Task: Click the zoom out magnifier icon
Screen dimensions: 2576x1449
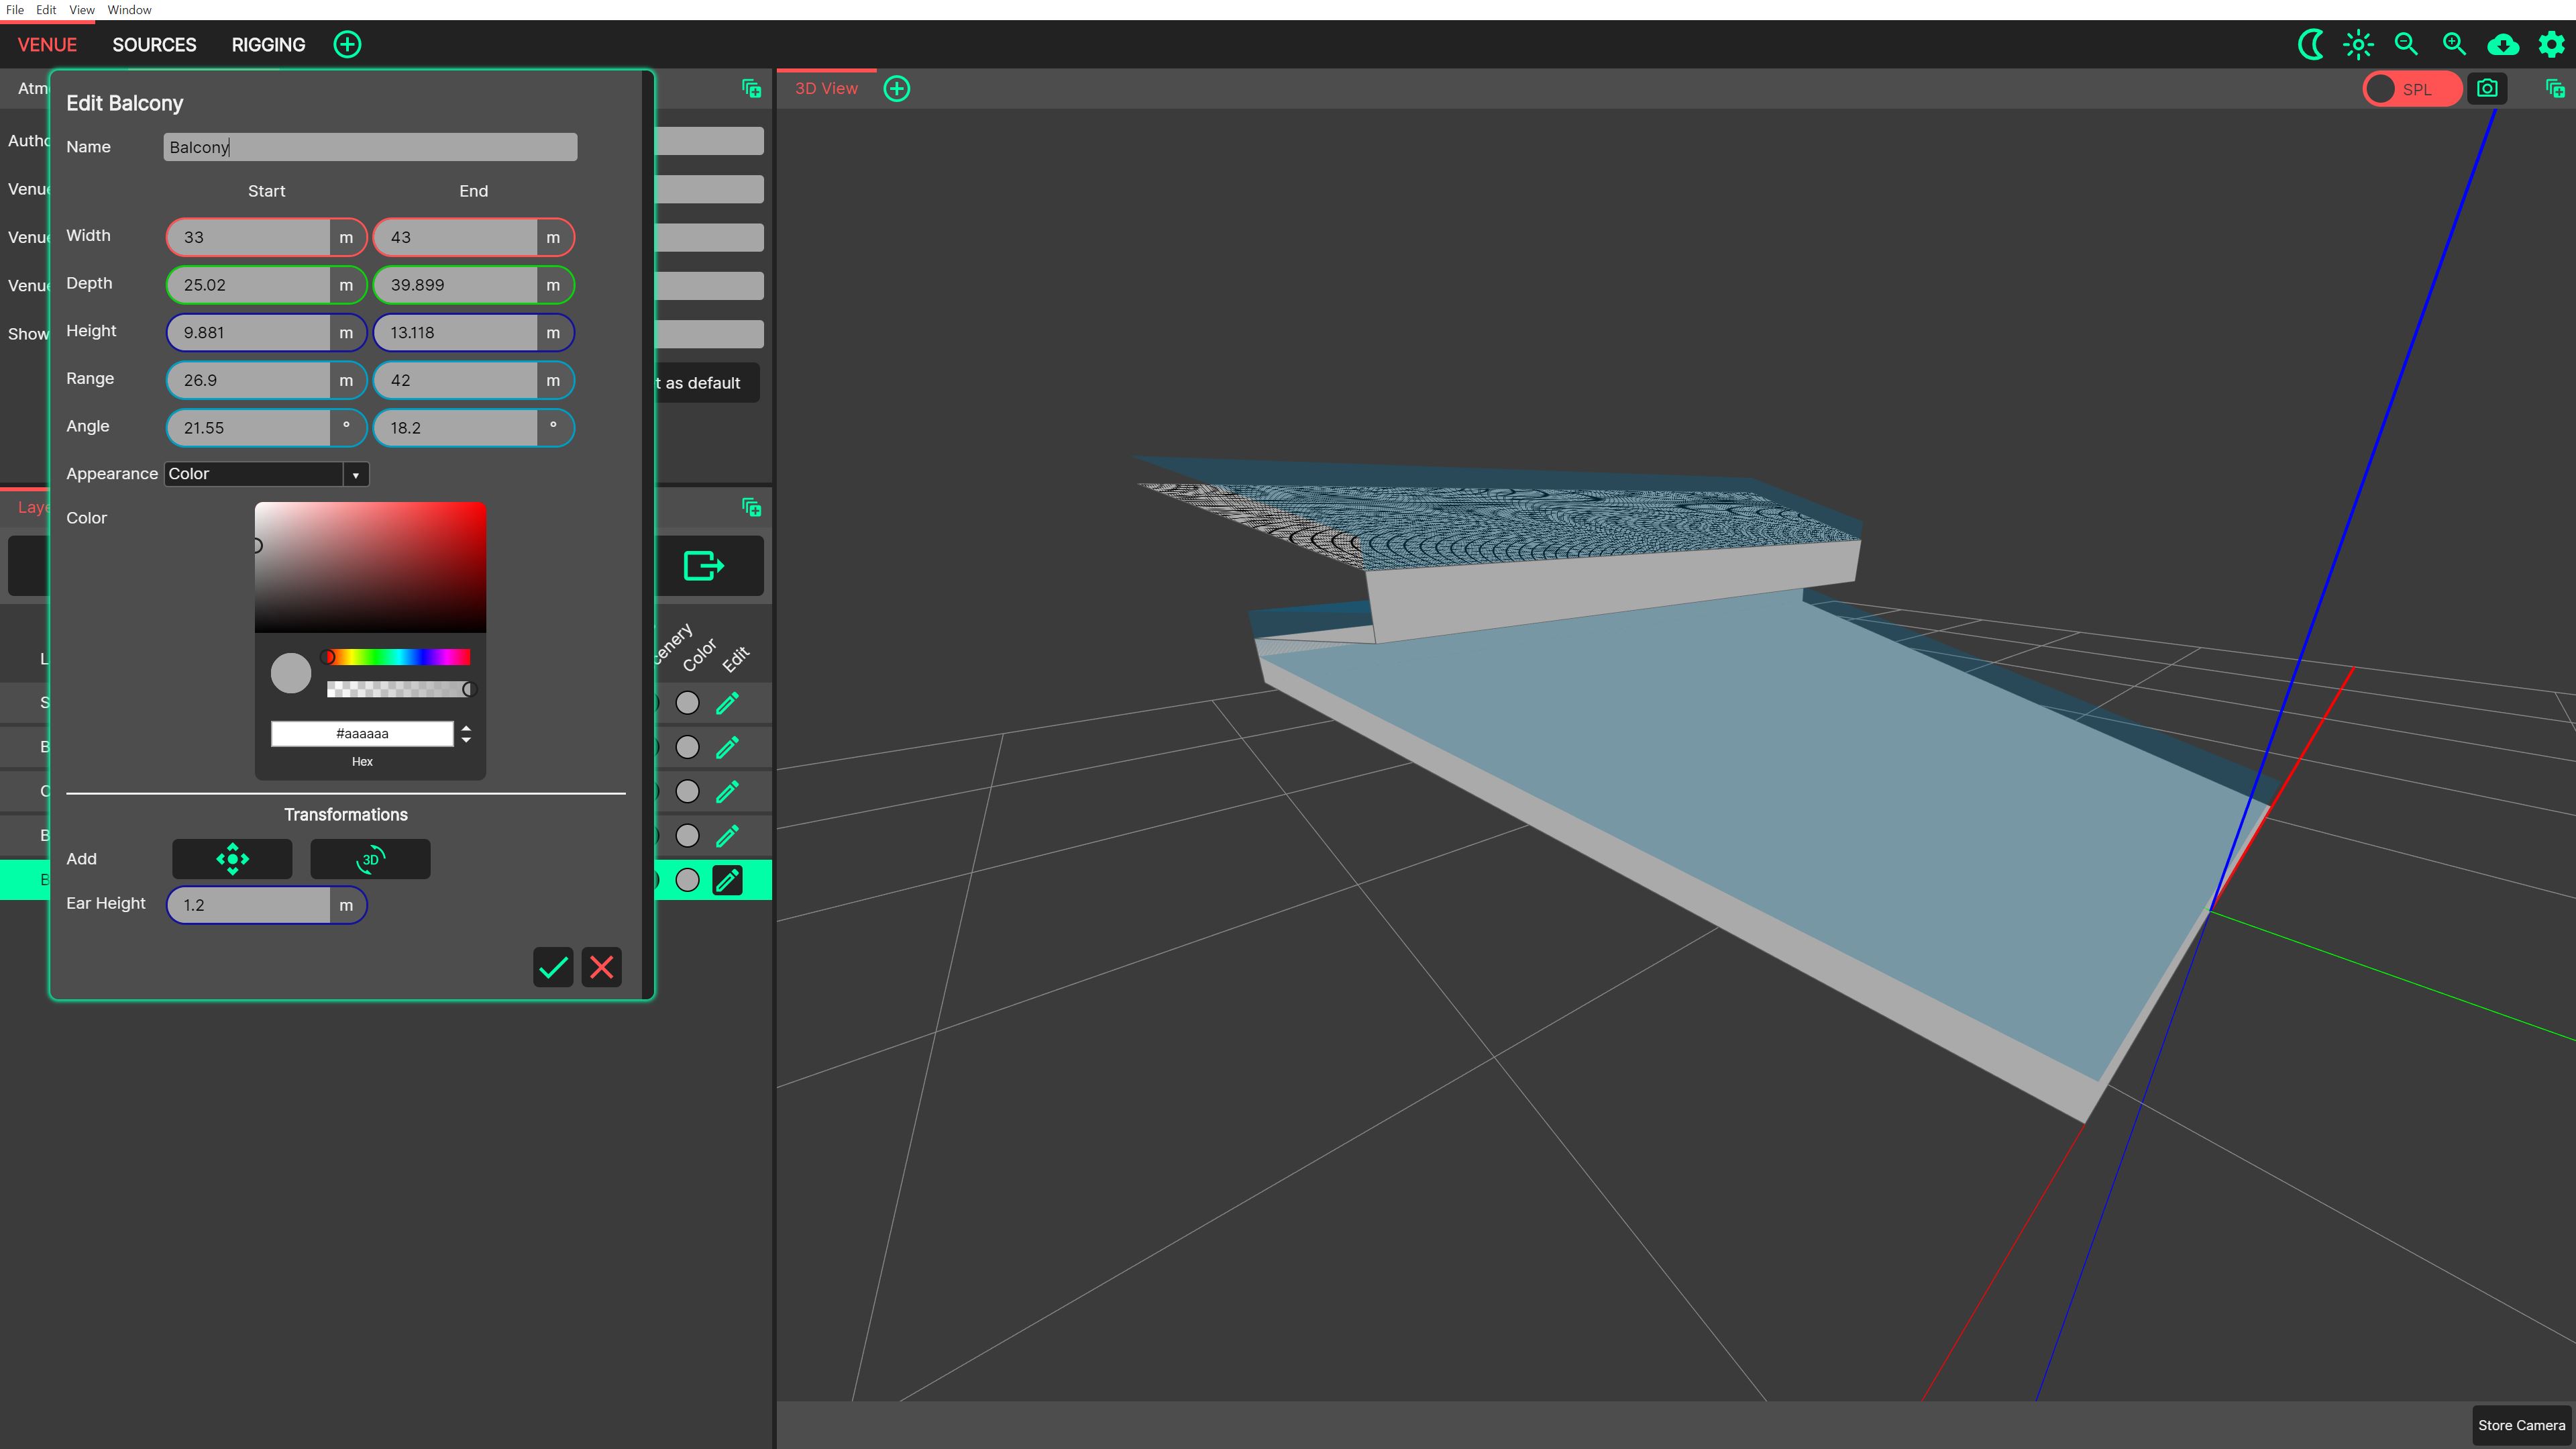Action: (2406, 44)
